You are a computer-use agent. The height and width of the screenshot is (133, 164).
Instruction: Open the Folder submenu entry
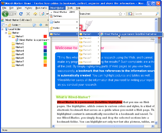(64, 28)
